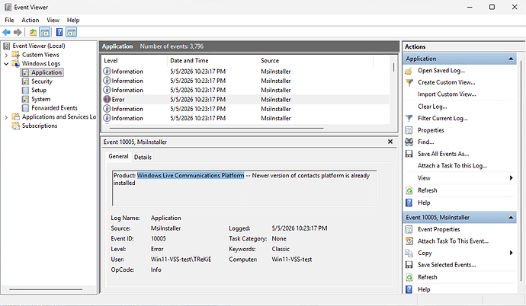Sort events by the Date and Time header
The height and width of the screenshot is (306, 526).
click(x=213, y=61)
